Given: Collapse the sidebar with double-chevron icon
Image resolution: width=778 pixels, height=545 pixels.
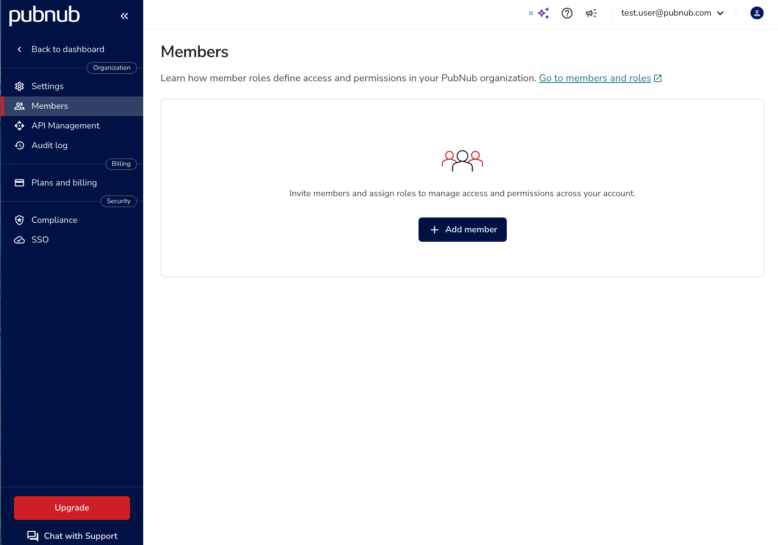Looking at the screenshot, I should click(x=124, y=16).
